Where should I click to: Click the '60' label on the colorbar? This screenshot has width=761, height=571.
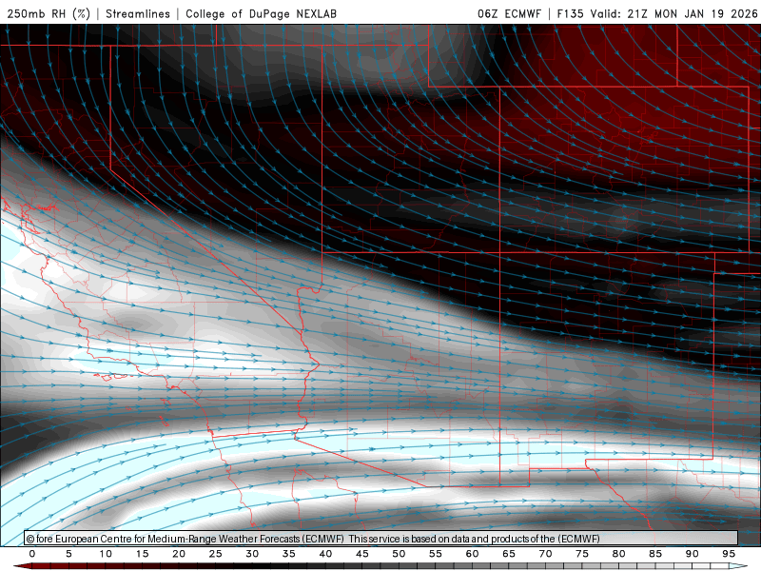click(x=472, y=554)
